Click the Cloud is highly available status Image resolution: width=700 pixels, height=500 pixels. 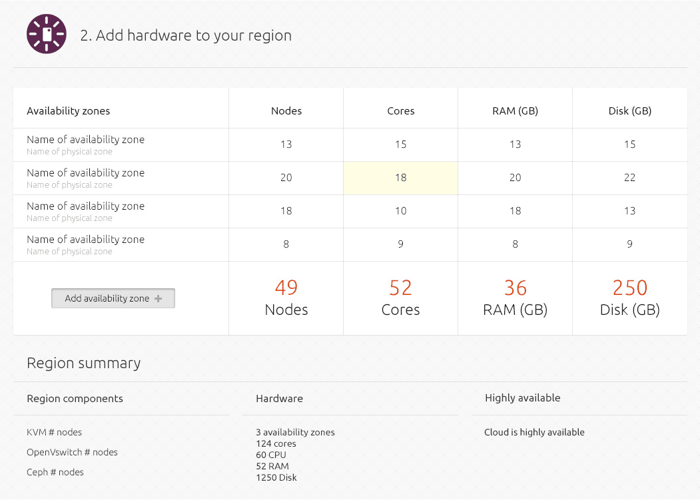(534, 432)
